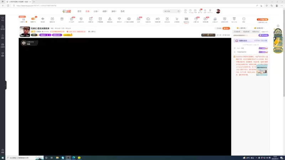Expand the 直播日榜 daily ranking chevron

[259, 28]
